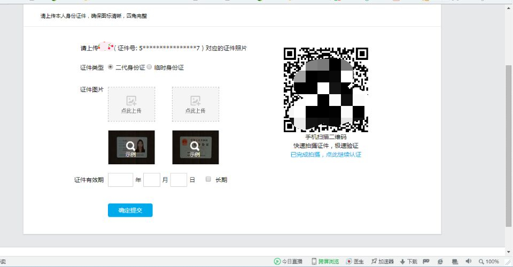
Task: Focus the 月 month input field
Action: click(152, 180)
